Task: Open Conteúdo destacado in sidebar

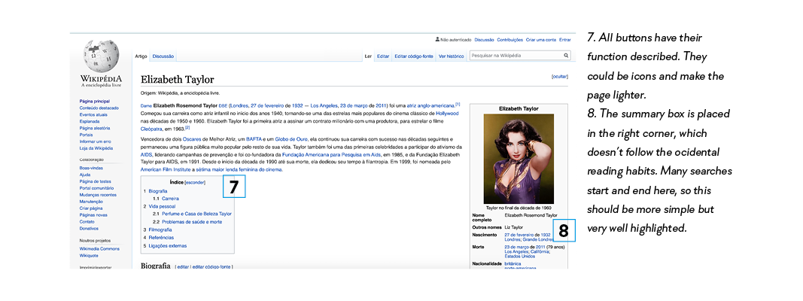Action: point(99,108)
